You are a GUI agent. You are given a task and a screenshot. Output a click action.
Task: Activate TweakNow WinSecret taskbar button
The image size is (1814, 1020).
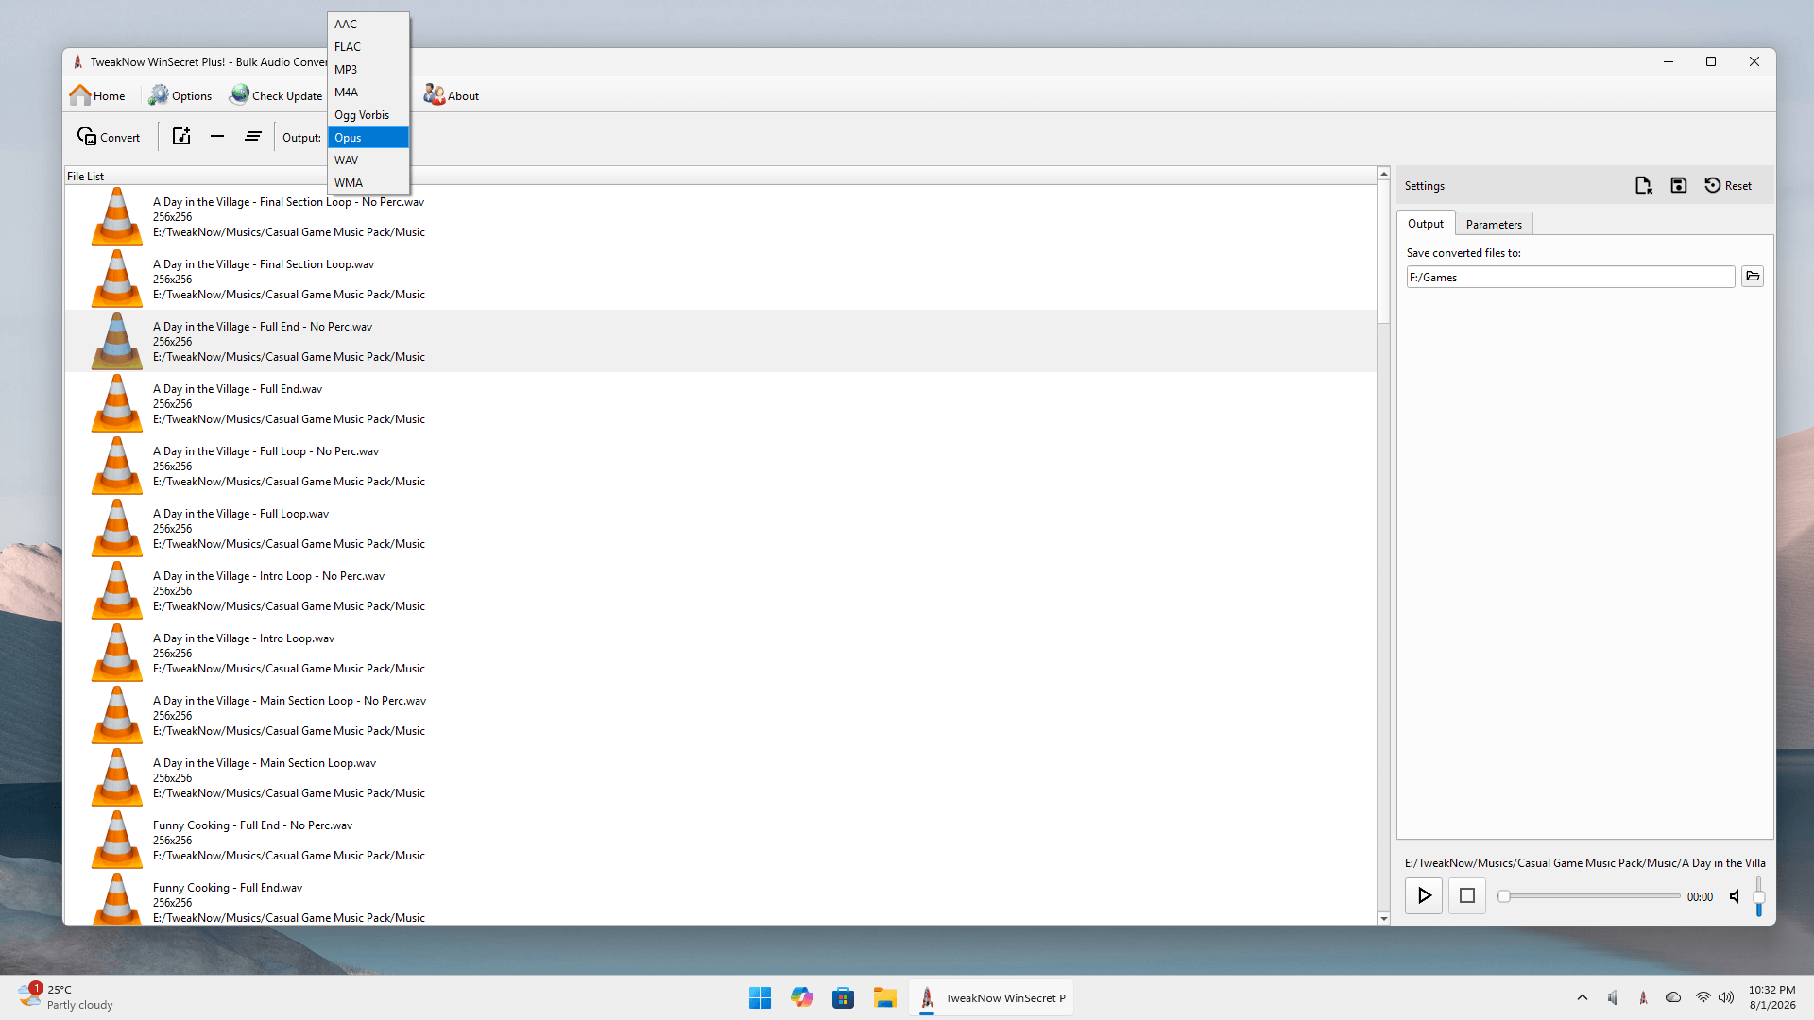coord(991,998)
